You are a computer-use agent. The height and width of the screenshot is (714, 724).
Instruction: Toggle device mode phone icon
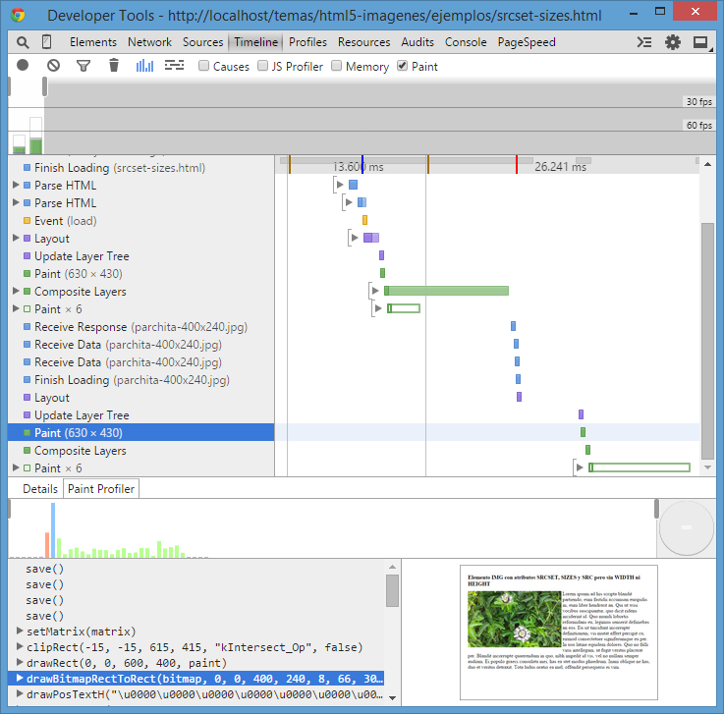click(47, 42)
